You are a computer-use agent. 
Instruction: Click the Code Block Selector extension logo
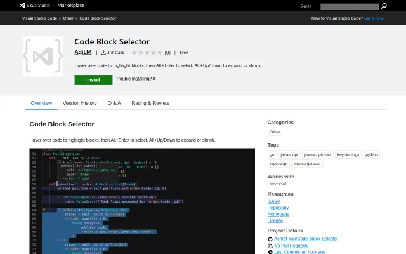pos(43,57)
